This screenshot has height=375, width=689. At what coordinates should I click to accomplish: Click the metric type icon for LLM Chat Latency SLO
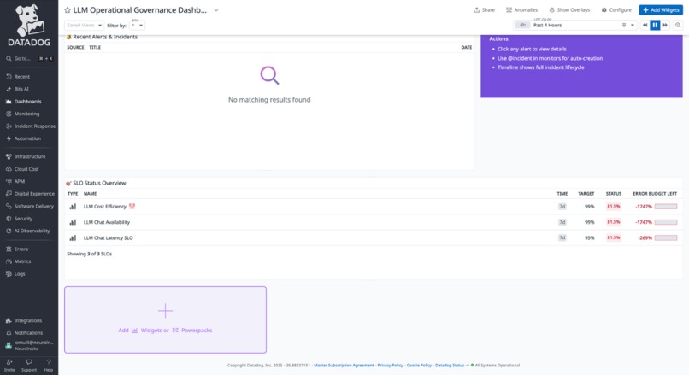(x=73, y=238)
